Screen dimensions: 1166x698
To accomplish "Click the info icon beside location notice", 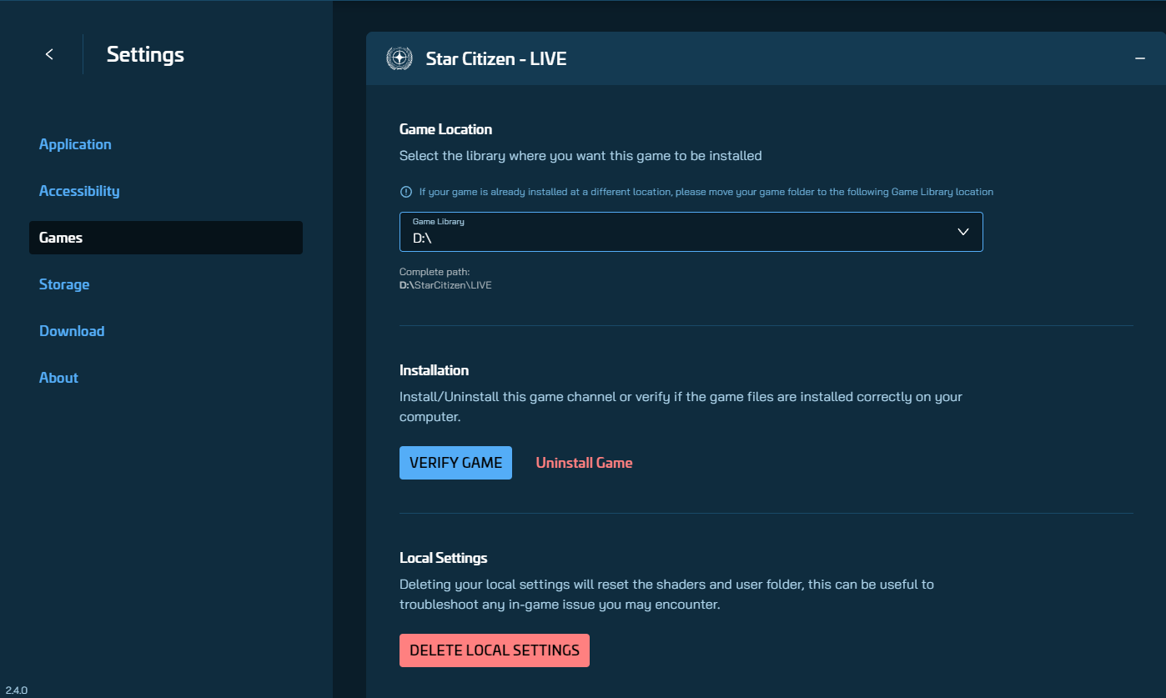I will pyautogui.click(x=406, y=192).
